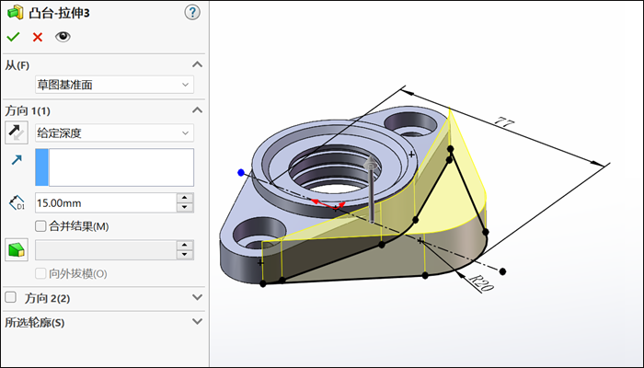Select the R20 radius dimension in viewport
644x368 pixels.
pyautogui.click(x=481, y=283)
